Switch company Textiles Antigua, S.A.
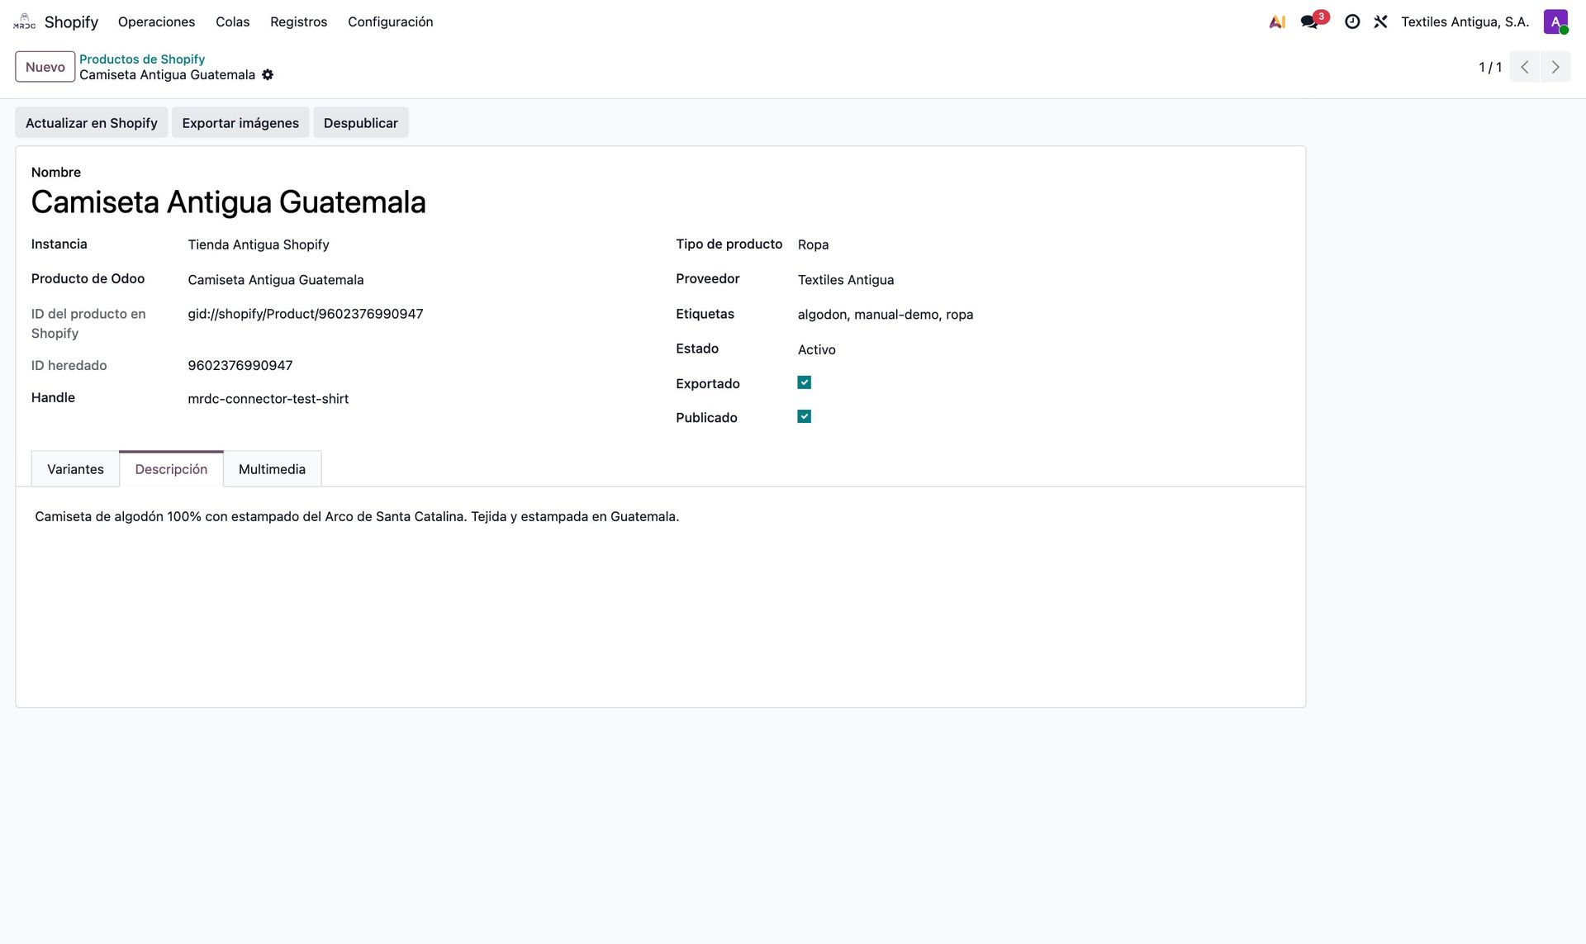1586x944 pixels. [1465, 22]
